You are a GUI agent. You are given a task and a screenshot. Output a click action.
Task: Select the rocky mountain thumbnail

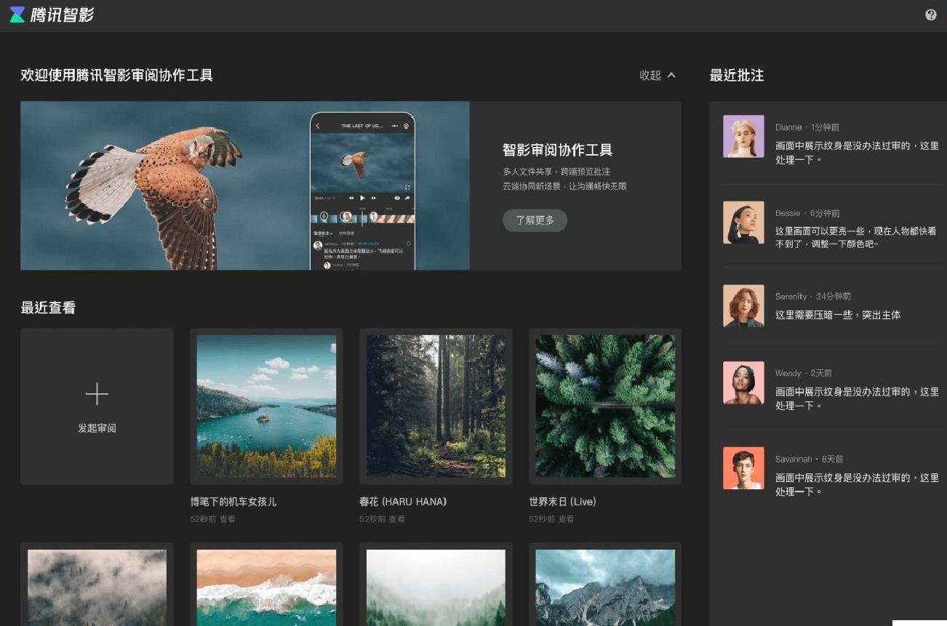pos(605,587)
